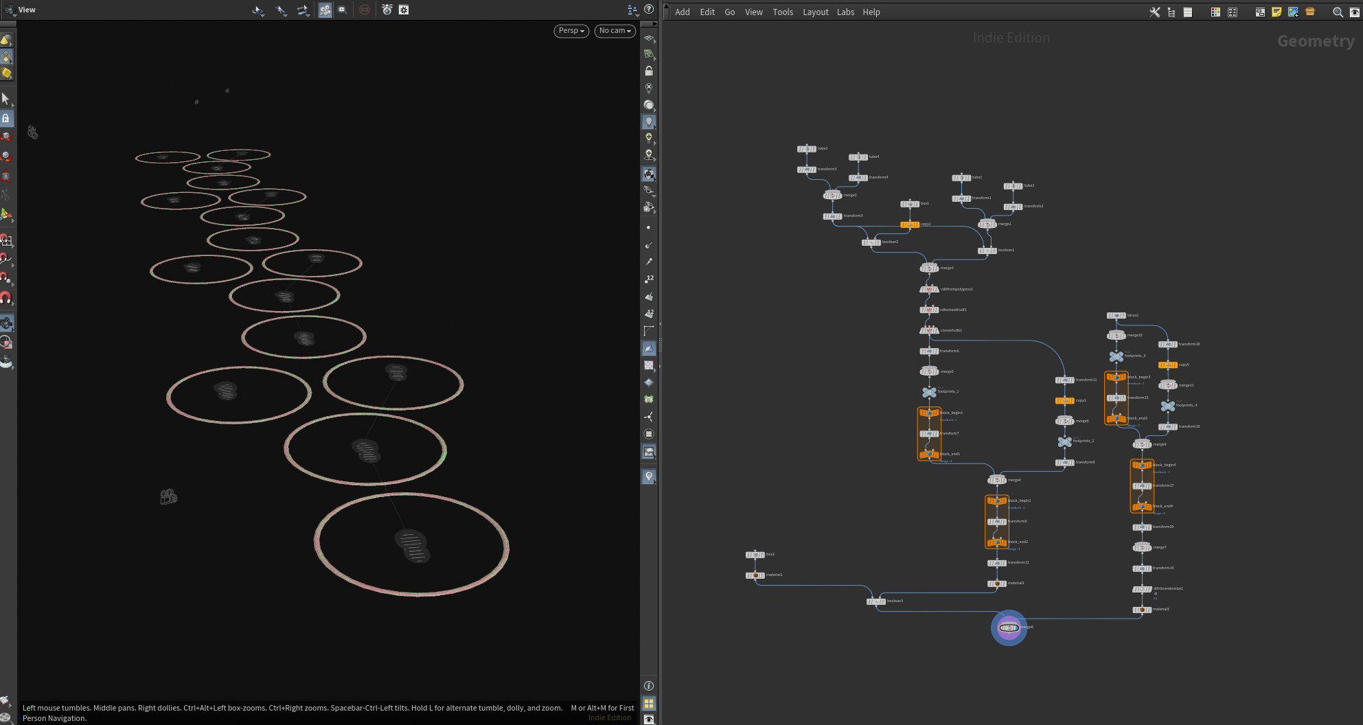Toggle the viewport lock camera padlock
The width and height of the screenshot is (1363, 725).
[649, 71]
